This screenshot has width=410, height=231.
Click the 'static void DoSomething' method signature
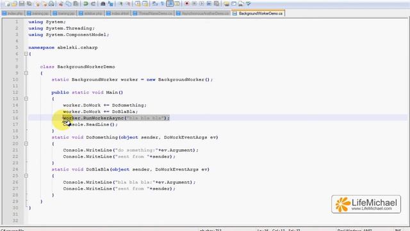[135, 137]
